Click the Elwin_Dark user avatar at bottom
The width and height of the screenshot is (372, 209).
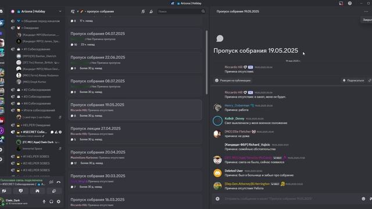point(2,201)
